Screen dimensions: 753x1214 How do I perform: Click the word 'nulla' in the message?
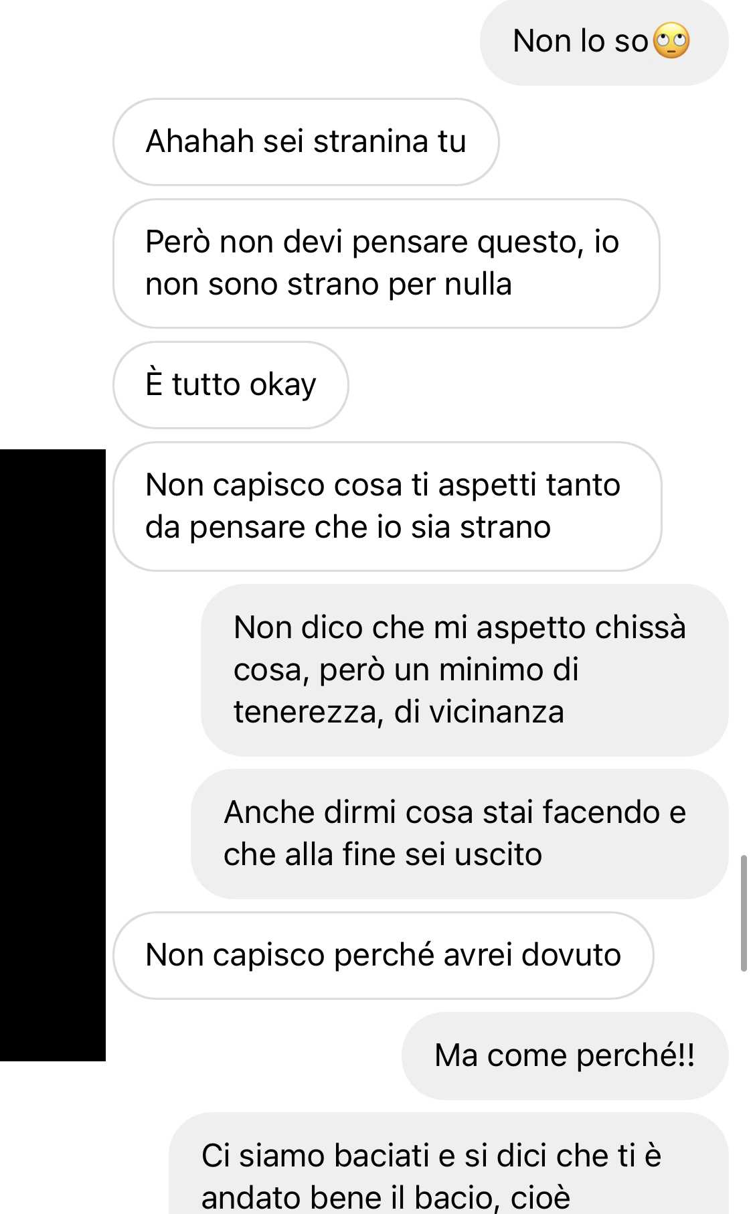pyautogui.click(x=478, y=285)
